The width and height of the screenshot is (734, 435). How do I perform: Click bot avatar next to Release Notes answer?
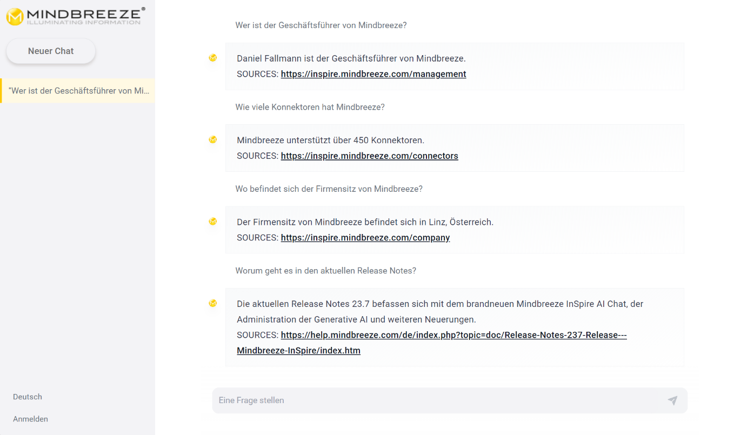pyautogui.click(x=213, y=303)
